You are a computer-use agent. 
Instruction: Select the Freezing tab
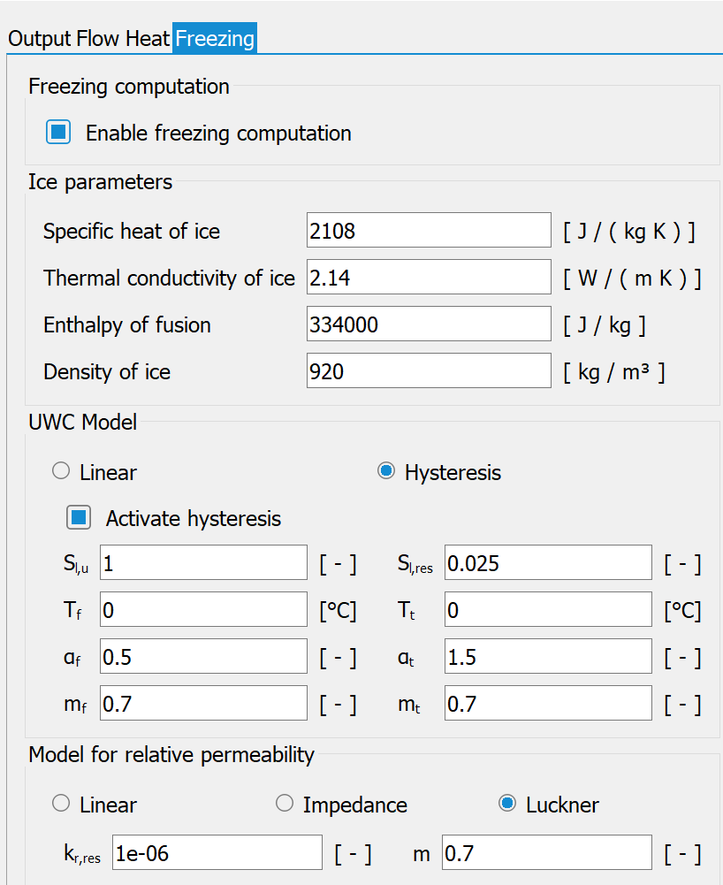pyautogui.click(x=215, y=39)
